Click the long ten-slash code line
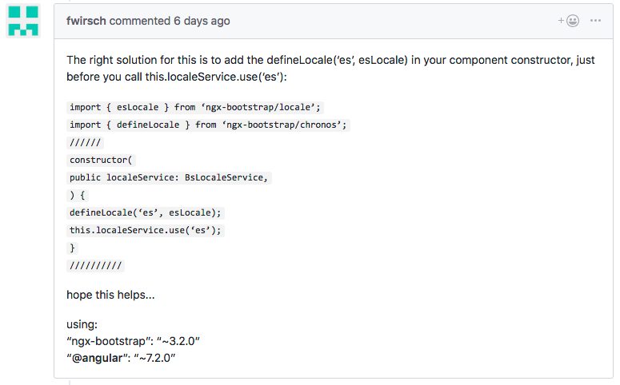The width and height of the screenshot is (620, 385). pyautogui.click(x=95, y=265)
